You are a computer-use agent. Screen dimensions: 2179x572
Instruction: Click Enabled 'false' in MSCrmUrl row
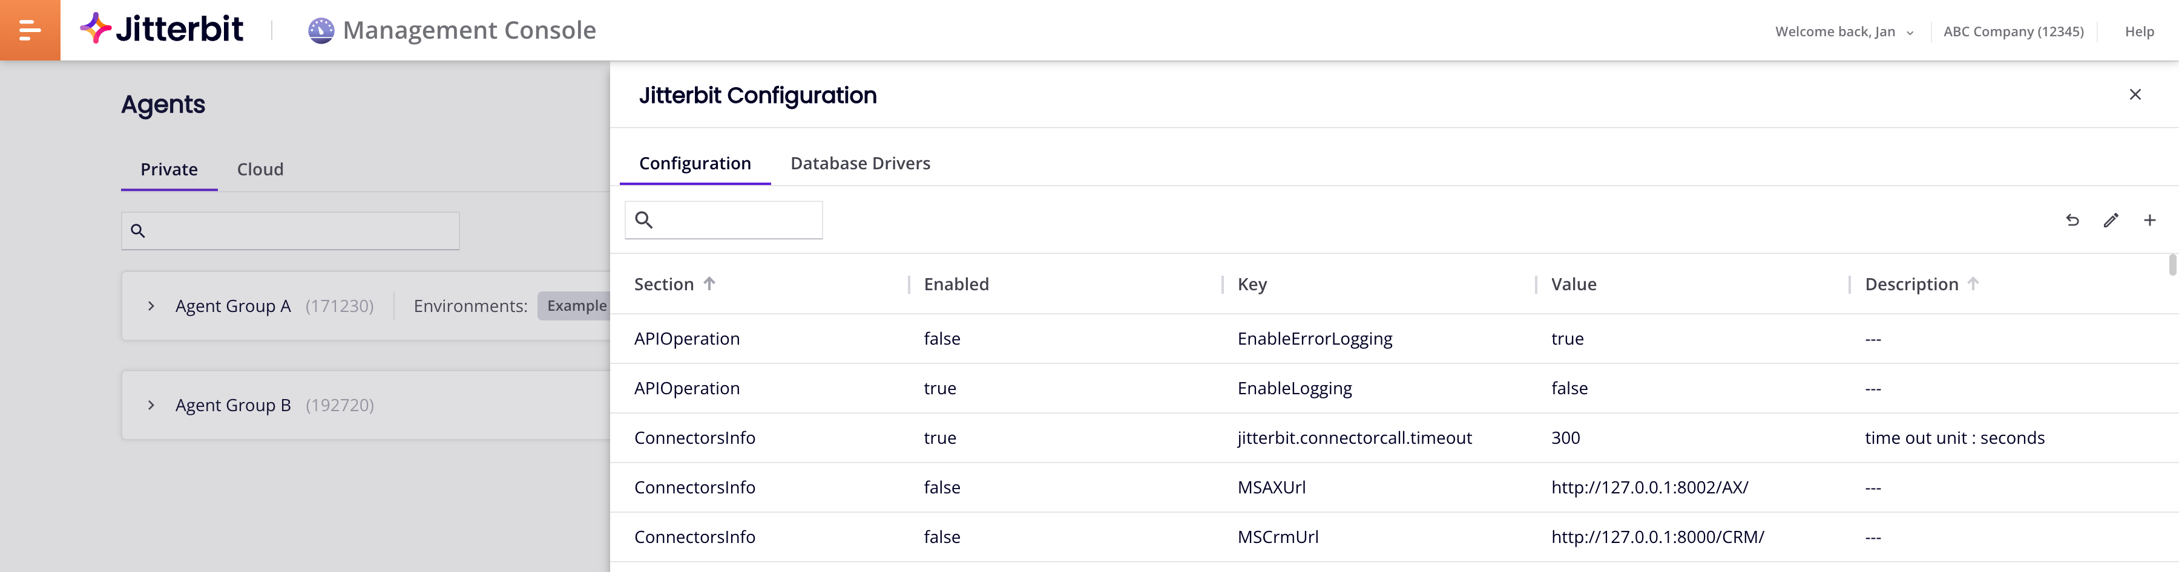[941, 538]
